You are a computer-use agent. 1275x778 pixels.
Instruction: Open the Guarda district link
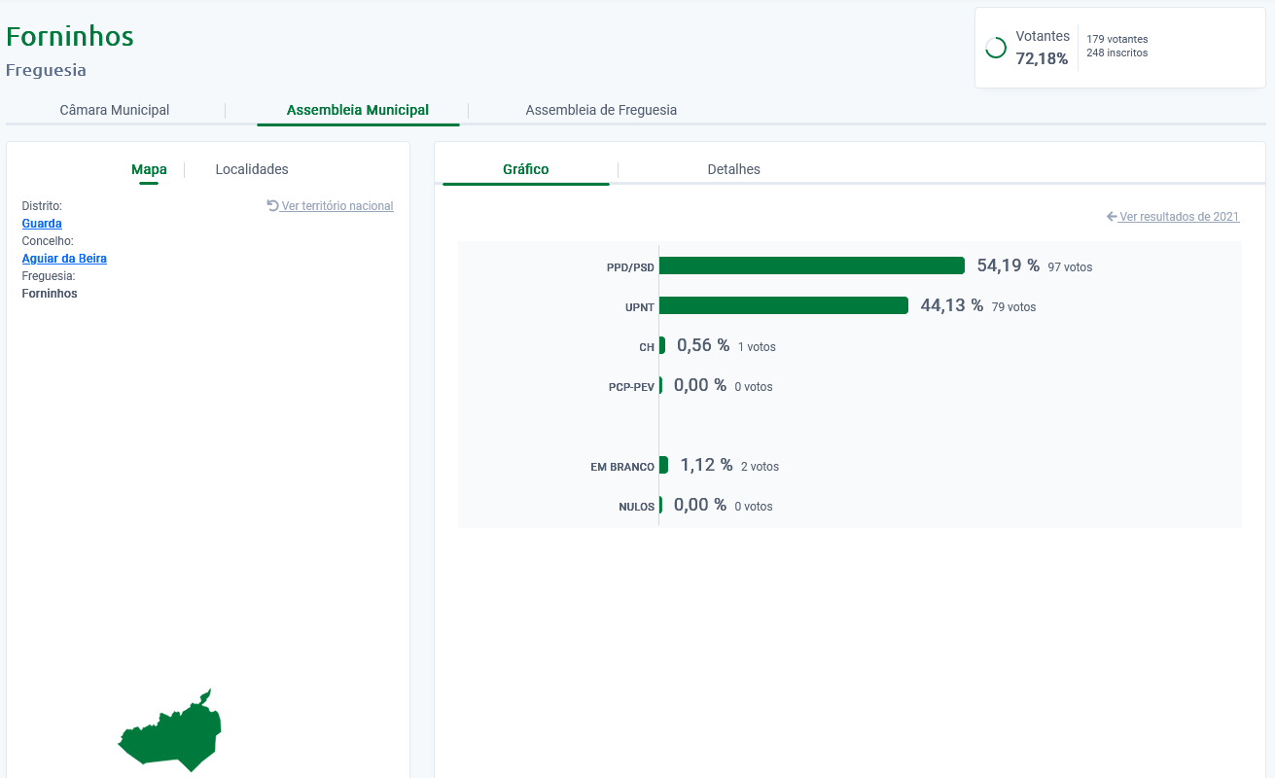coord(42,224)
